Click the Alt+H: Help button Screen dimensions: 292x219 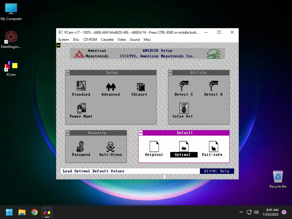(x=217, y=171)
